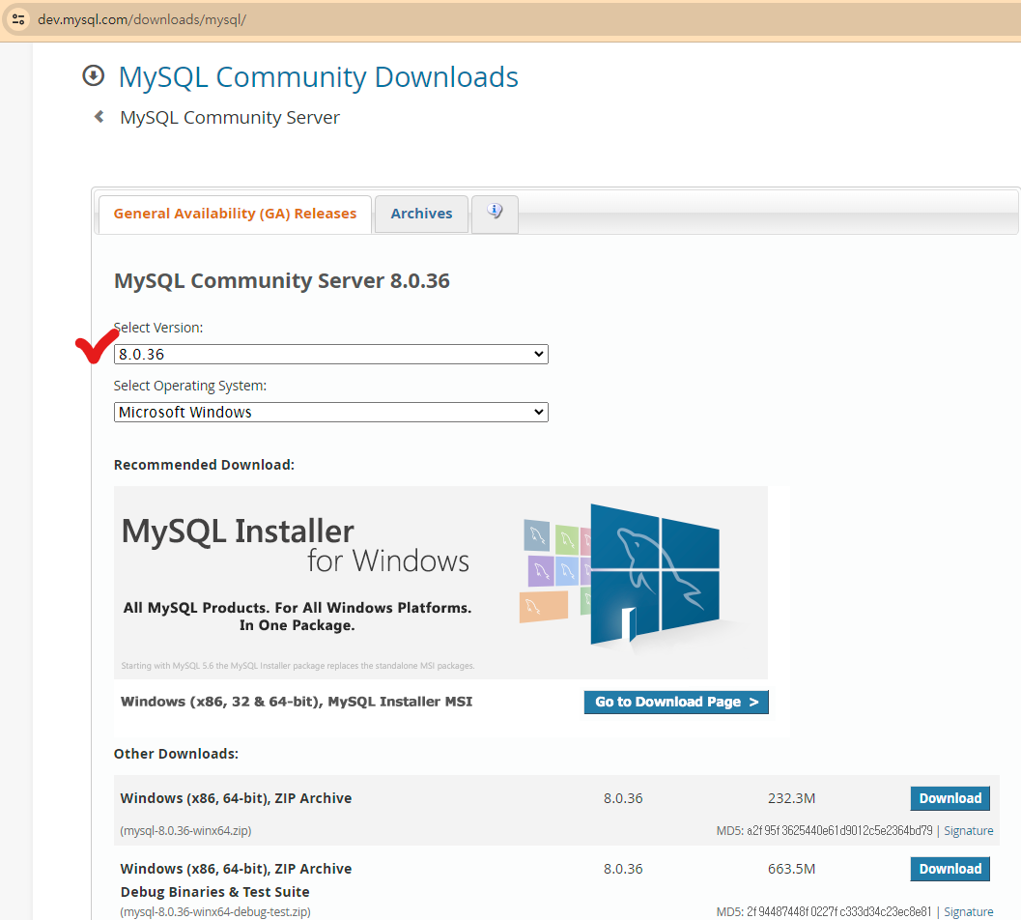Focus the address bar URL dev.mysql.com/downloads/mysql/
The image size is (1021, 920).
coord(142,19)
